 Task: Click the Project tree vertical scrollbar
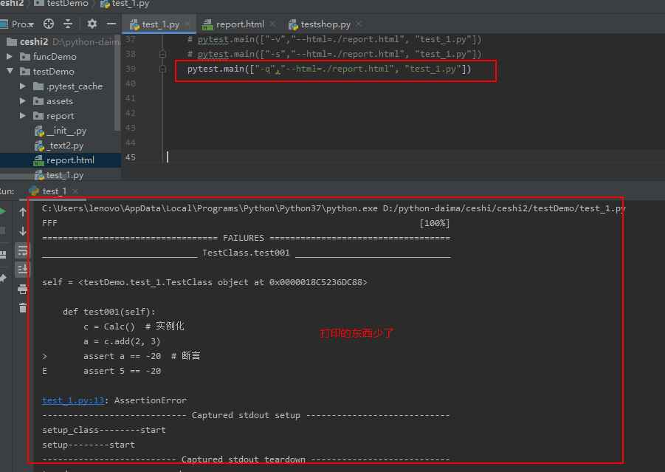pos(117,83)
